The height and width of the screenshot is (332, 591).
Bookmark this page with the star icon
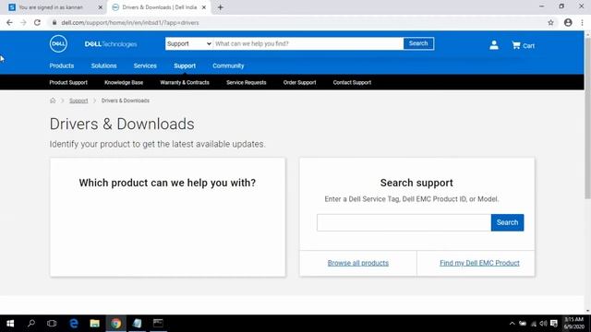pos(550,22)
